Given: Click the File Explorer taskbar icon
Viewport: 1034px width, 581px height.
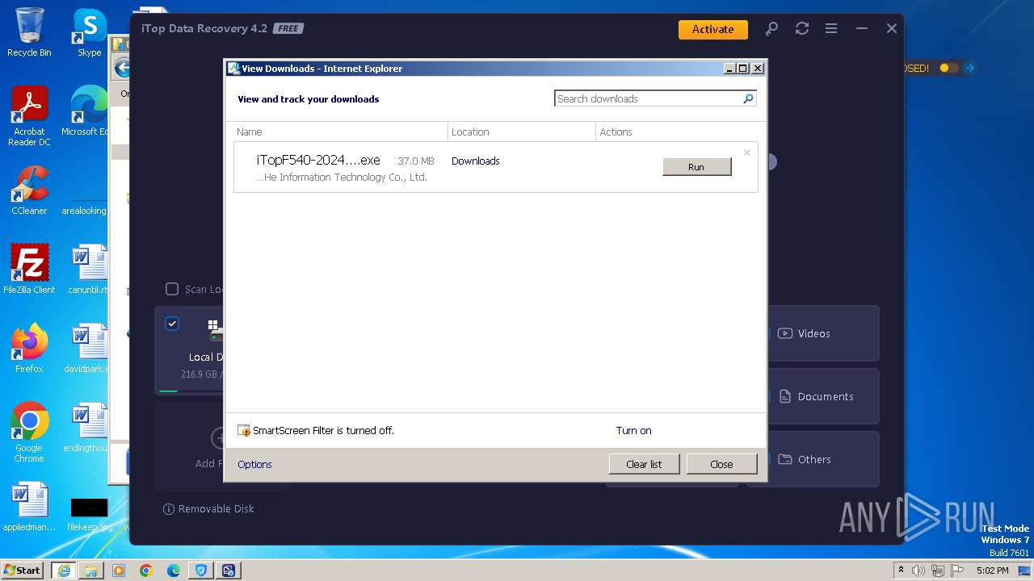Looking at the screenshot, I should (x=91, y=571).
